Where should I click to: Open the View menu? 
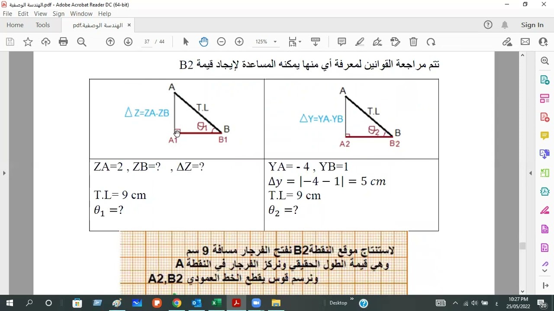click(x=40, y=14)
